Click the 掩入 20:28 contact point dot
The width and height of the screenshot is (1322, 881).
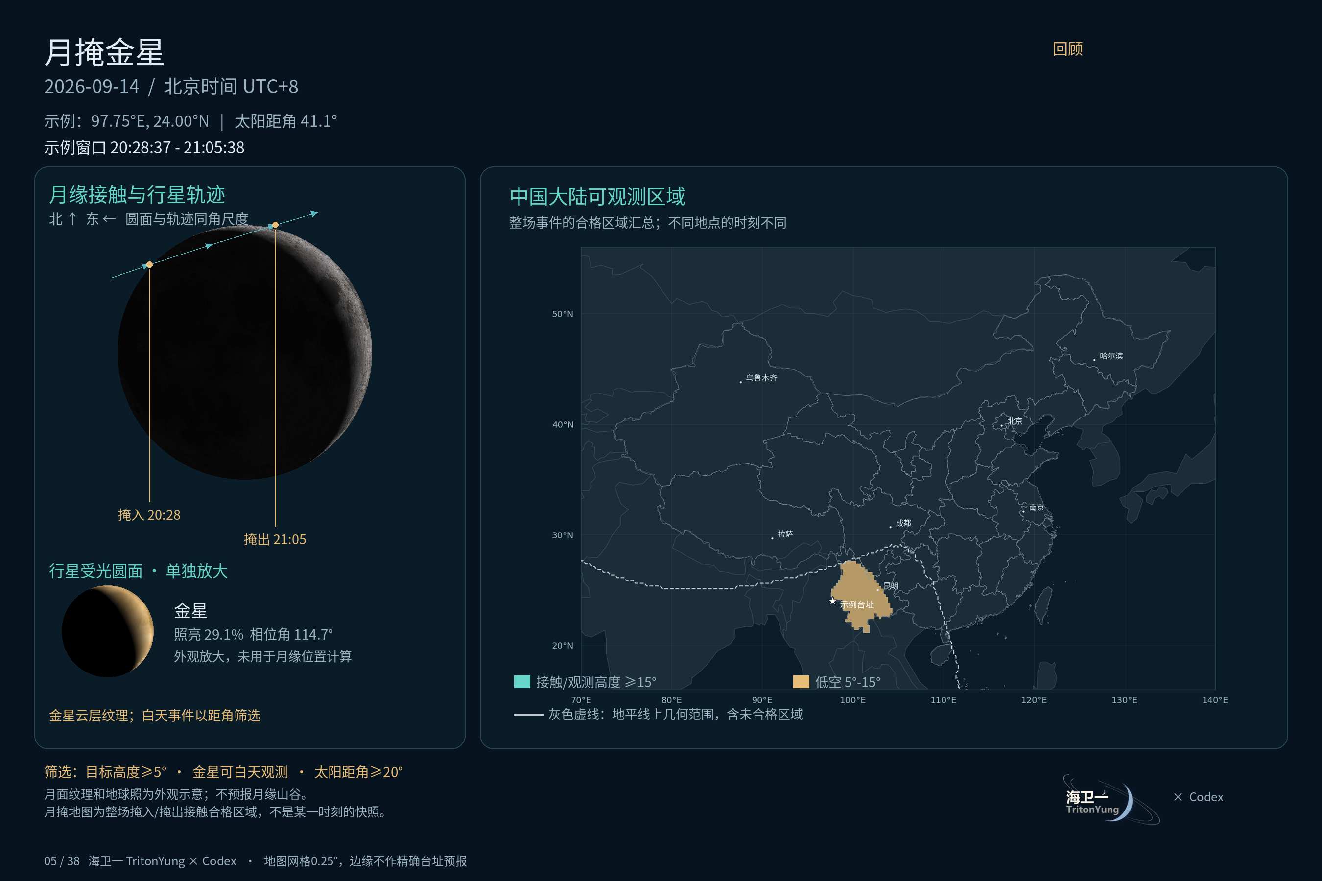pos(149,265)
